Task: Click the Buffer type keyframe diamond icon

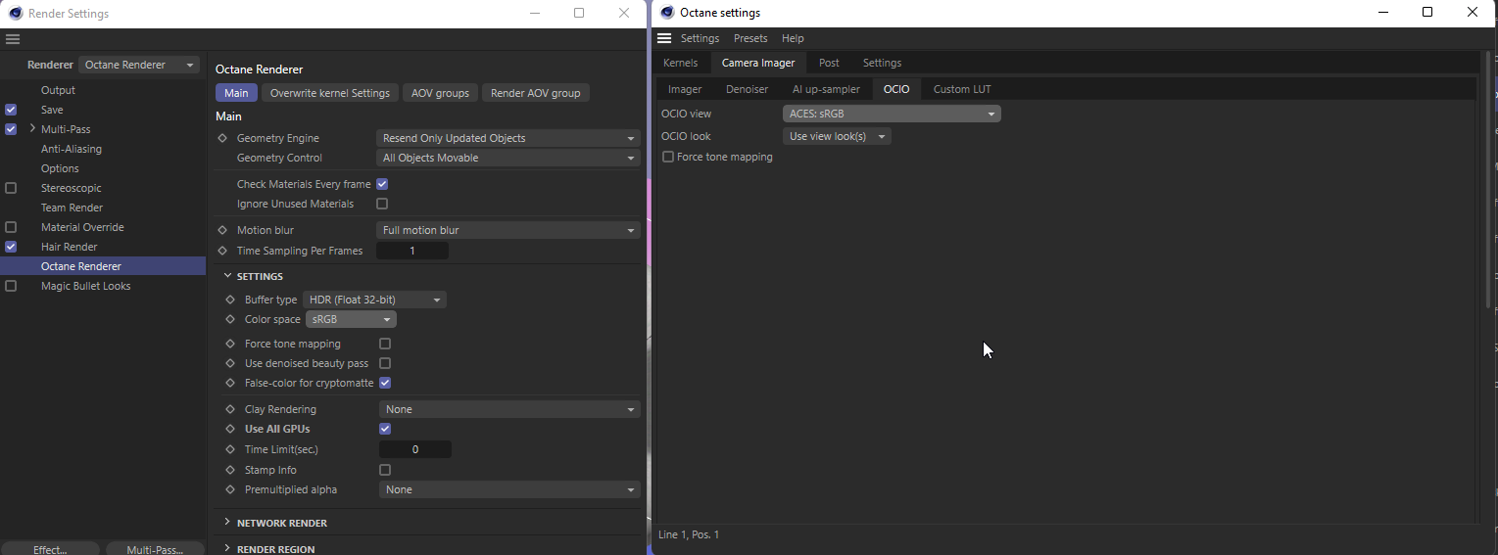Action: pyautogui.click(x=230, y=300)
